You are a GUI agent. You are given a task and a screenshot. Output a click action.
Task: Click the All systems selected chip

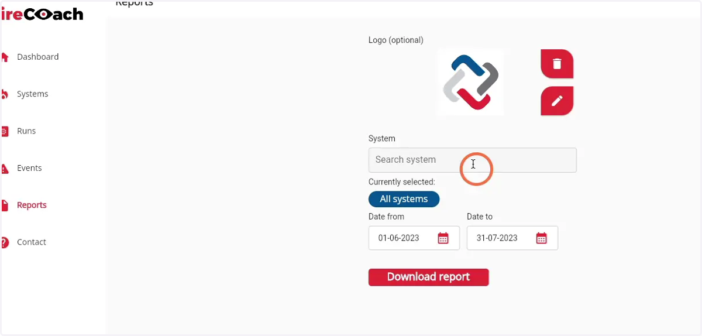[x=404, y=199]
